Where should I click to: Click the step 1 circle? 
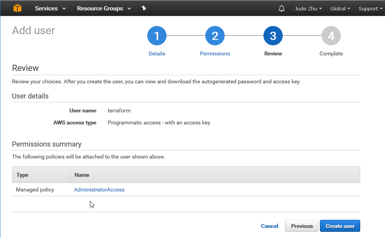click(157, 36)
